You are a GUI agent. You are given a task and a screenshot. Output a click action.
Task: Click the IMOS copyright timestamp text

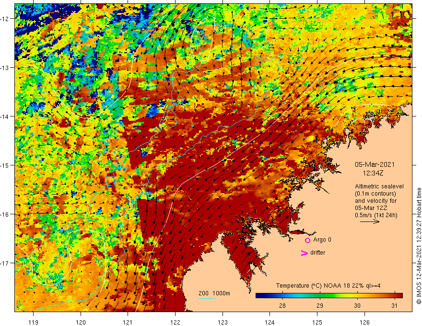coord(419,246)
